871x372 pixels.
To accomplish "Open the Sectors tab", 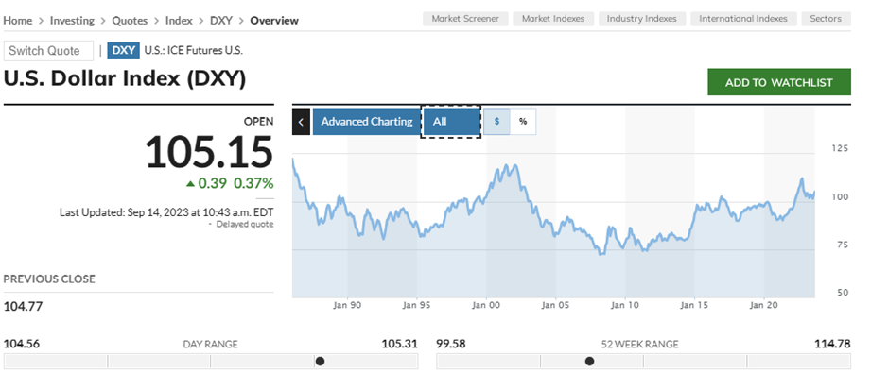I will point(826,19).
